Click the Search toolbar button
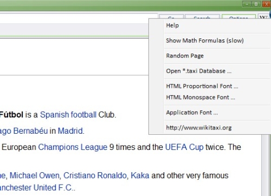The height and width of the screenshot is (196, 271). tap(202, 17)
